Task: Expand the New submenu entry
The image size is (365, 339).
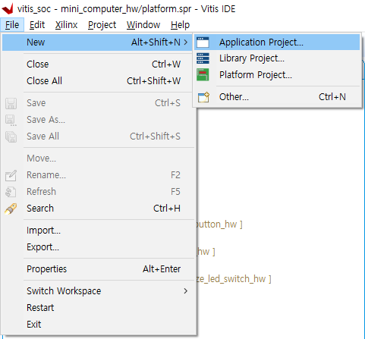Action: 97,42
